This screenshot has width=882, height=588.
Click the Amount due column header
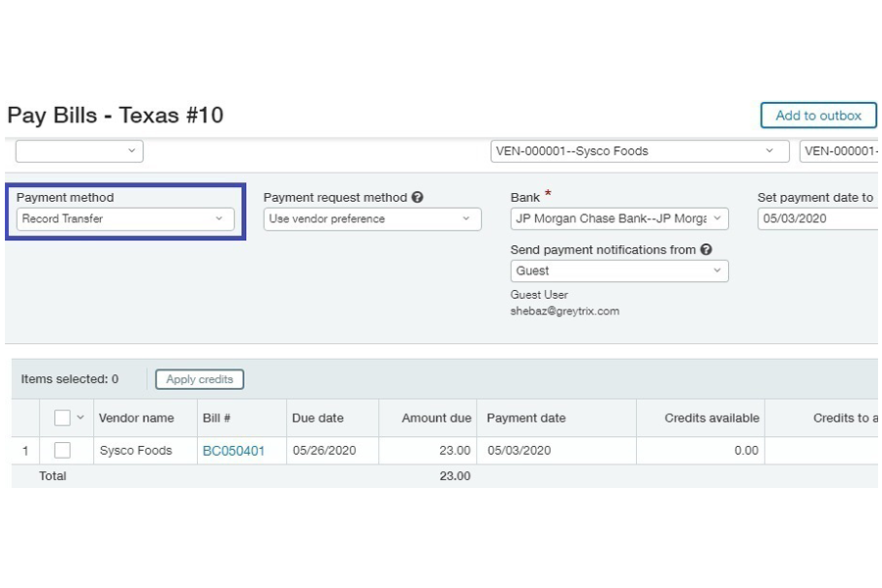(436, 417)
